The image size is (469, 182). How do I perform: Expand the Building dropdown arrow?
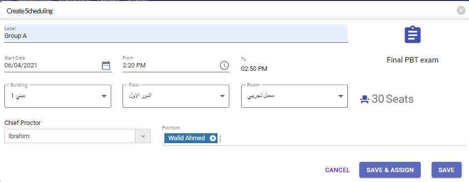[x=104, y=96]
